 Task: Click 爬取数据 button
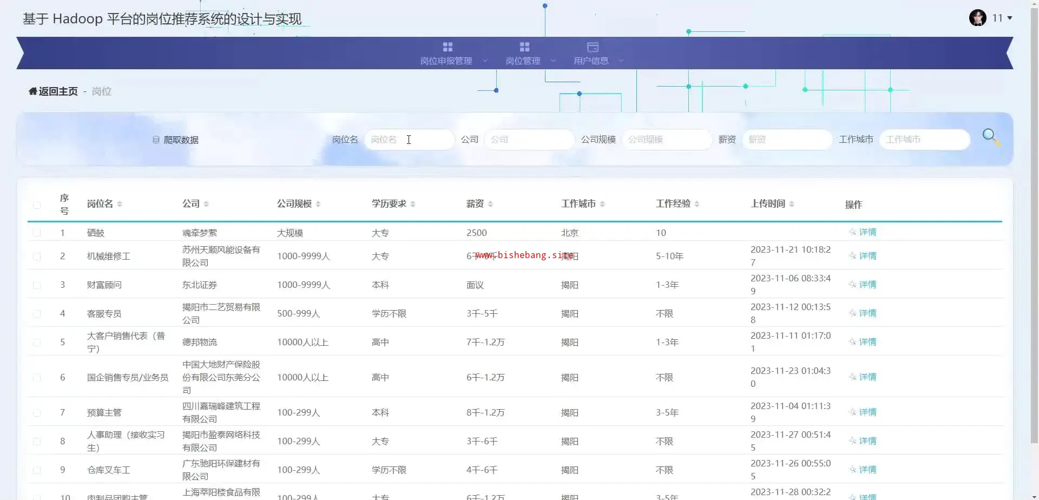176,140
